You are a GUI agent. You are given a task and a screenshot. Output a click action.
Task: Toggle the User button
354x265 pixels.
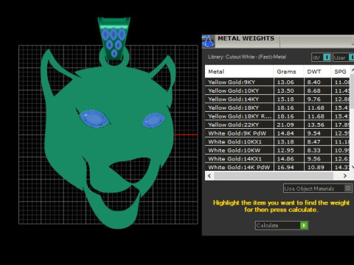click(343, 57)
